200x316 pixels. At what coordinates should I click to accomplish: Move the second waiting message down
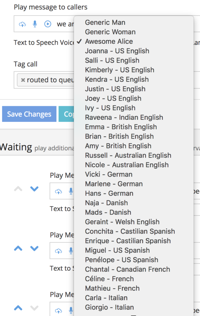(34, 248)
